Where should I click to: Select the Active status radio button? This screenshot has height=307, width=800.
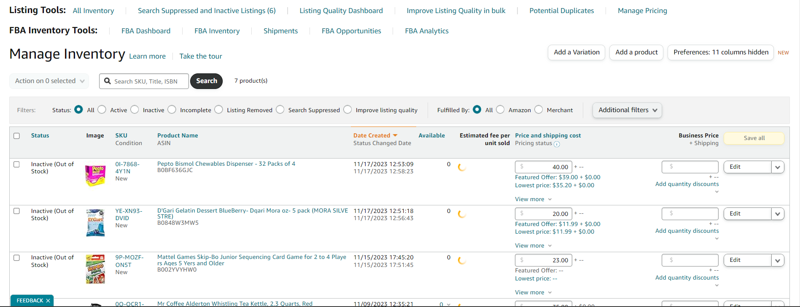(102, 110)
